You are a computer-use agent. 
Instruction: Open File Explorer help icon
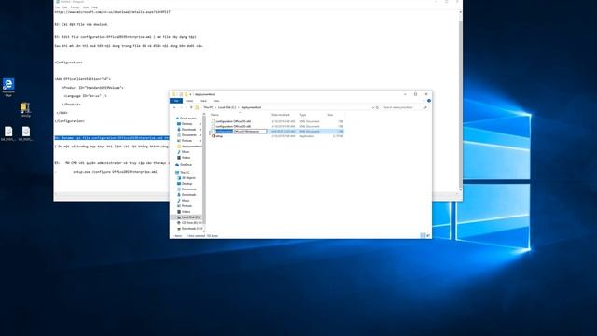click(x=429, y=101)
